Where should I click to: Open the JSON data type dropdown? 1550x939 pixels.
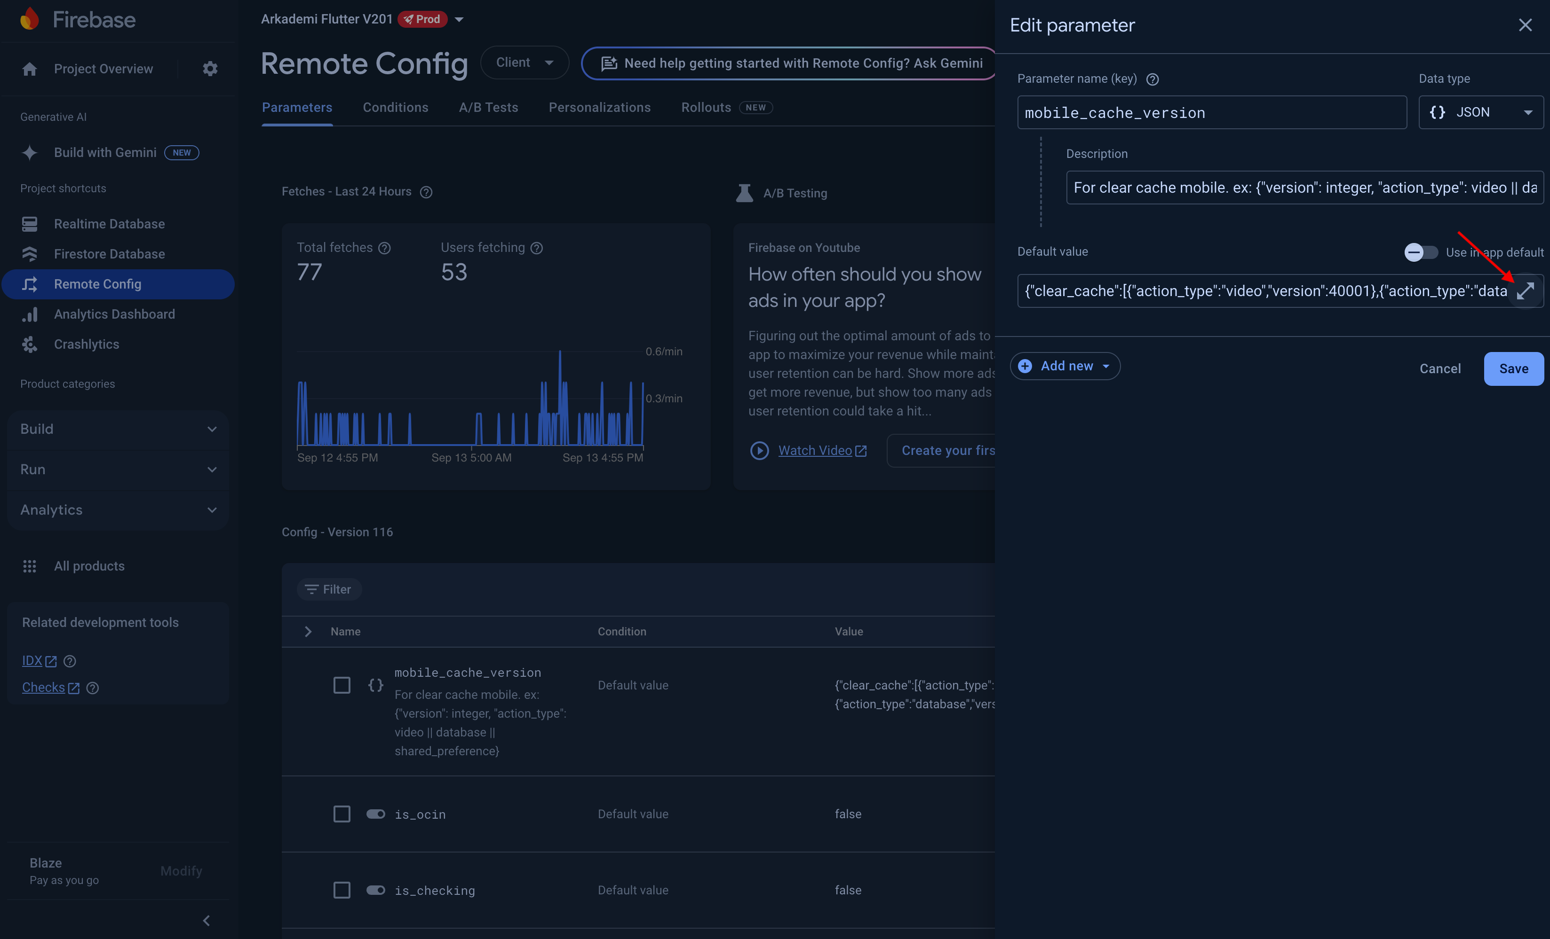(1481, 112)
